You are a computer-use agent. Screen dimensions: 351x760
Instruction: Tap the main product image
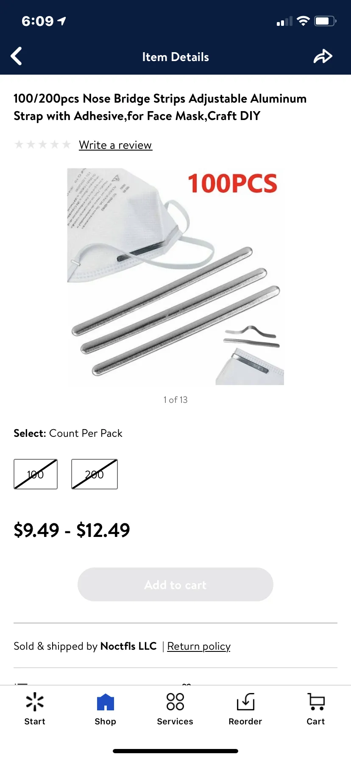[175, 277]
